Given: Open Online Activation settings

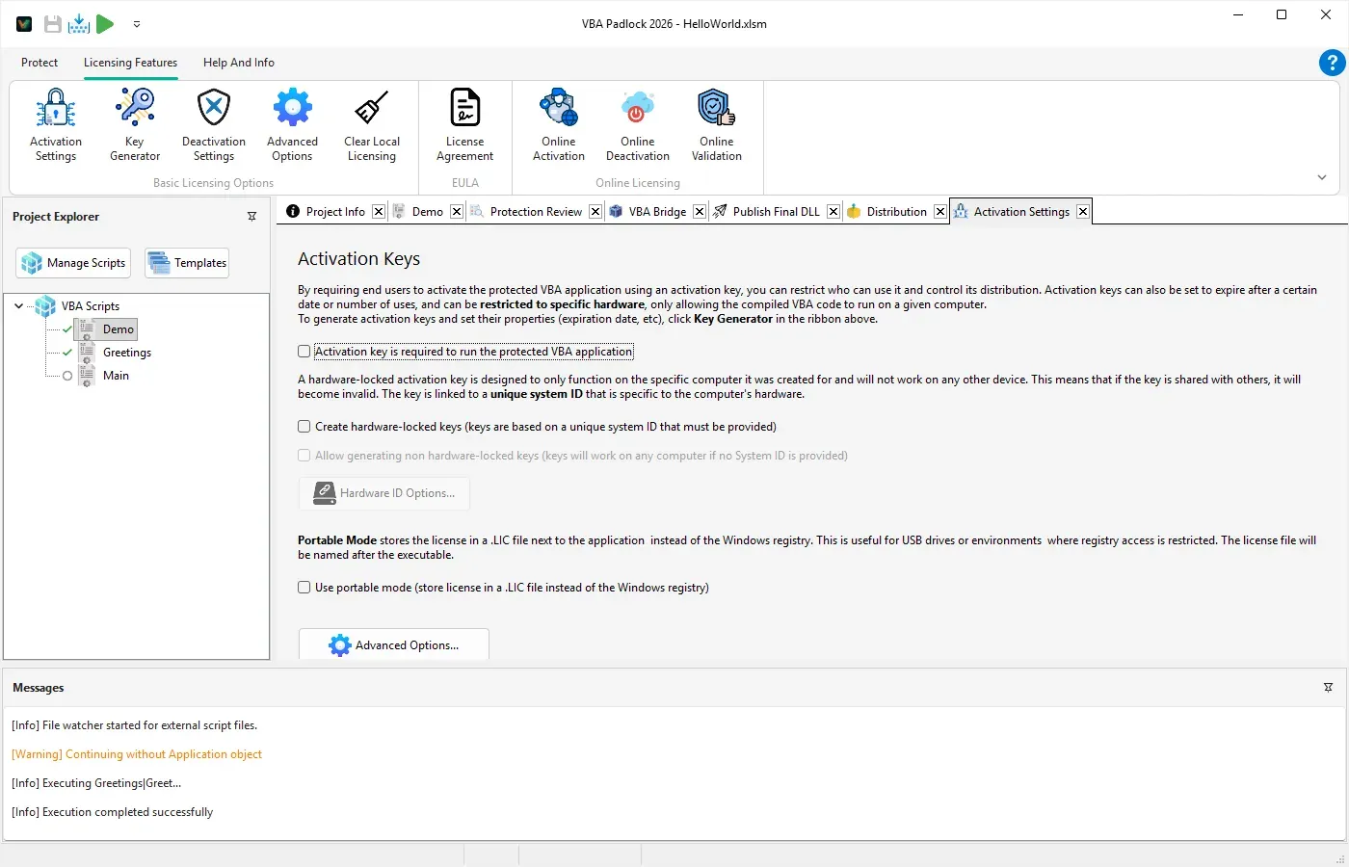Looking at the screenshot, I should (x=559, y=126).
